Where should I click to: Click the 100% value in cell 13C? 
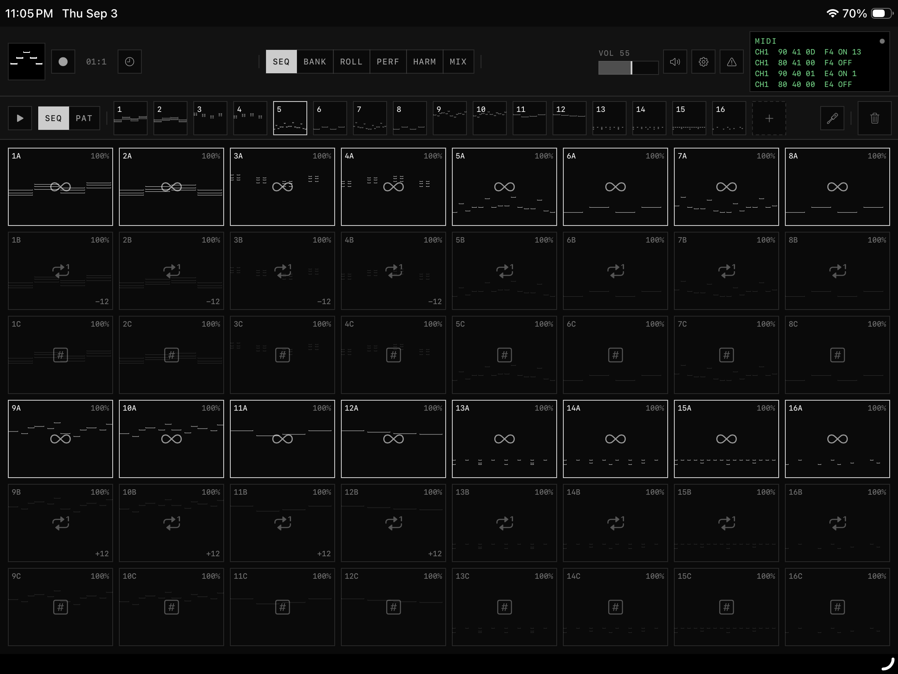click(544, 576)
